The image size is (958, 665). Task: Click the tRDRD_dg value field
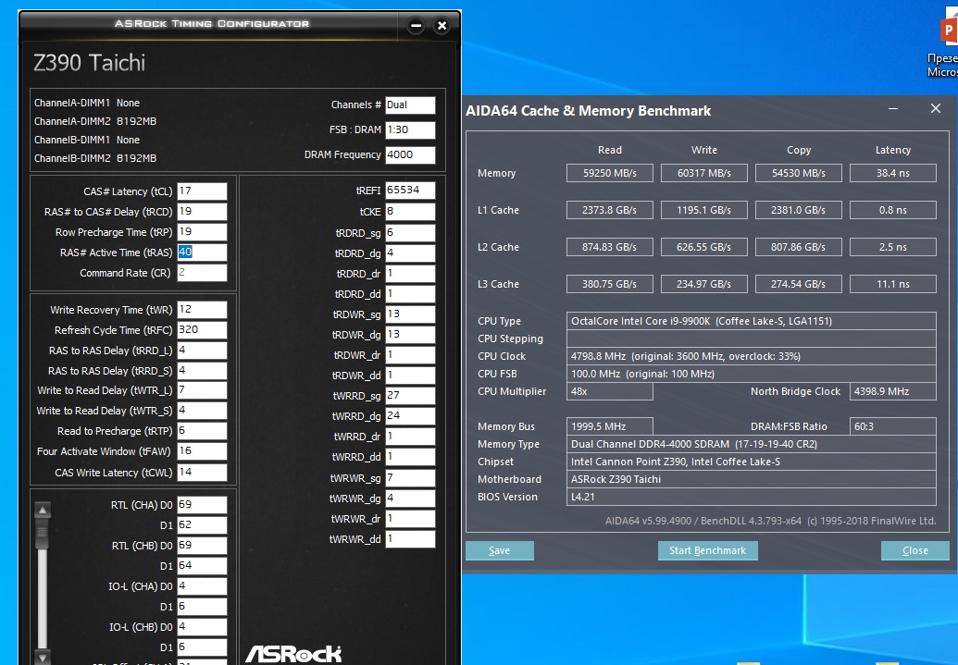(x=411, y=252)
